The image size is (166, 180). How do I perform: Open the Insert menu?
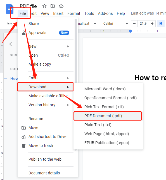pyautogui.click(x=58, y=13)
